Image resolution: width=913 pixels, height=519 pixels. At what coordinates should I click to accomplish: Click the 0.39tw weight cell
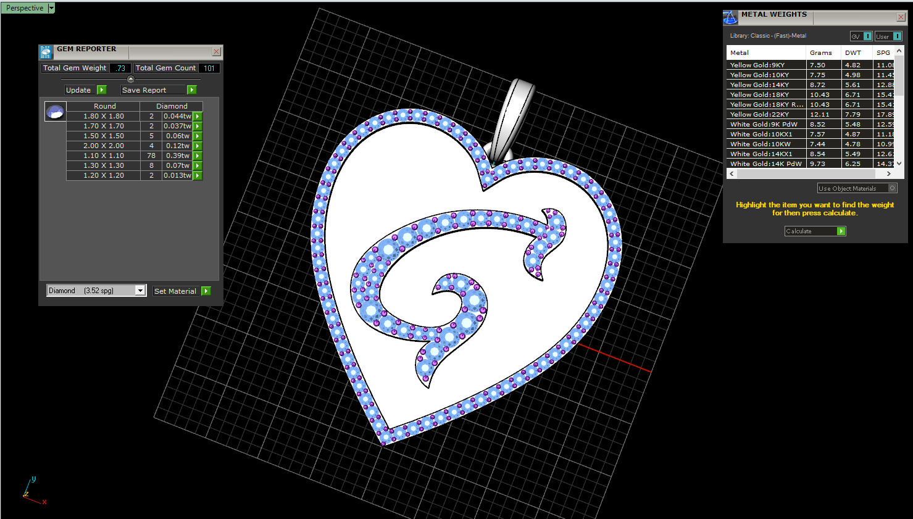pyautogui.click(x=178, y=156)
